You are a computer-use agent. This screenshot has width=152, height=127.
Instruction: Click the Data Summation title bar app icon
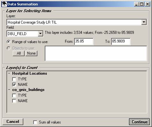(4, 4)
